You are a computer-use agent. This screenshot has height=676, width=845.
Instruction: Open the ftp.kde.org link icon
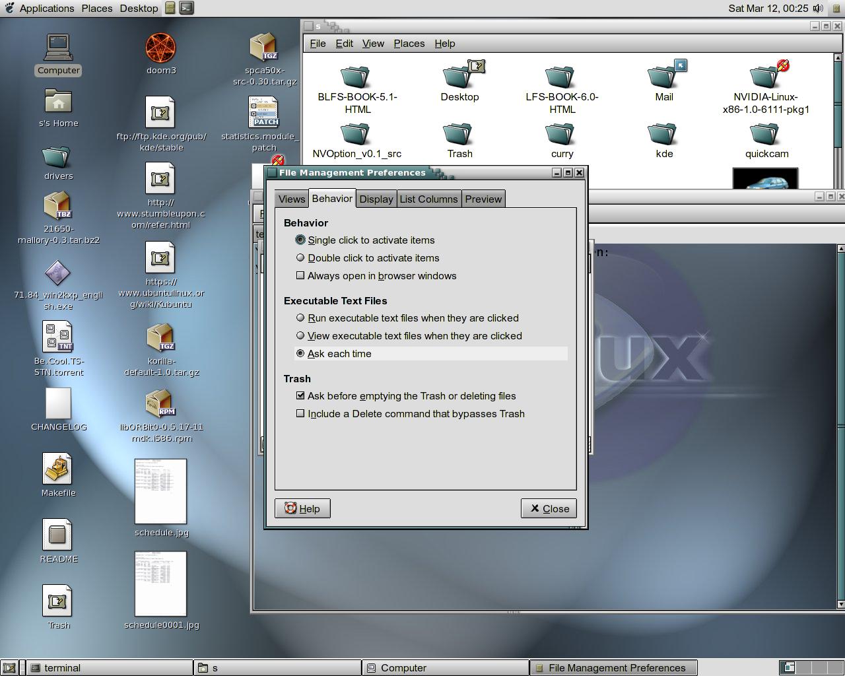coord(160,113)
